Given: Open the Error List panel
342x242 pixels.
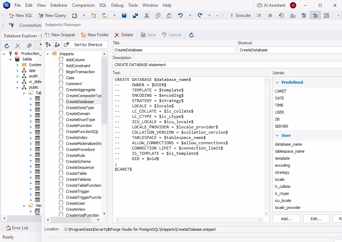Looking at the screenshot, I should point(18,228).
